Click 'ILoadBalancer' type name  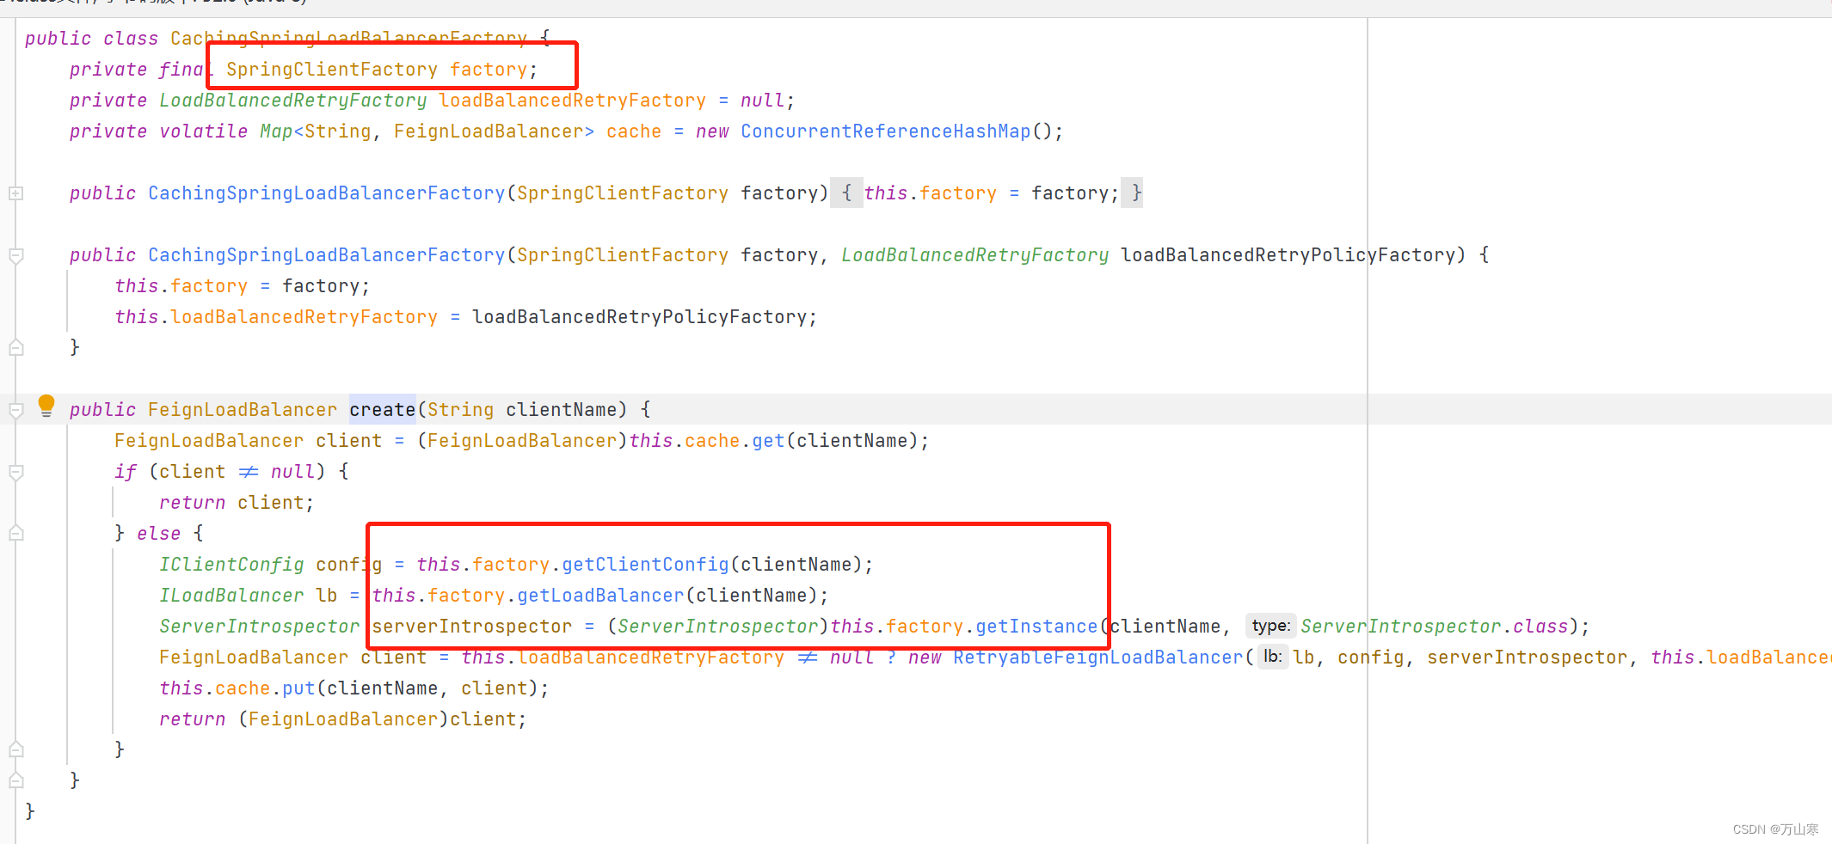click(231, 596)
